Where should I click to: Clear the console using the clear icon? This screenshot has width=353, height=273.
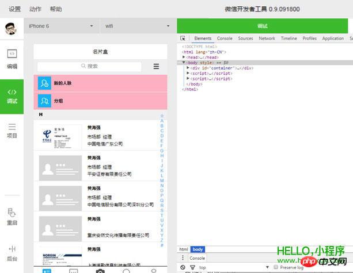pos(183,267)
